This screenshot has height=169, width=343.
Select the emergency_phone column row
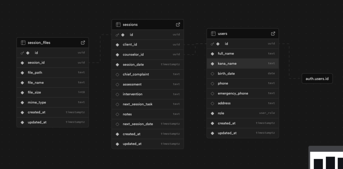point(243,93)
